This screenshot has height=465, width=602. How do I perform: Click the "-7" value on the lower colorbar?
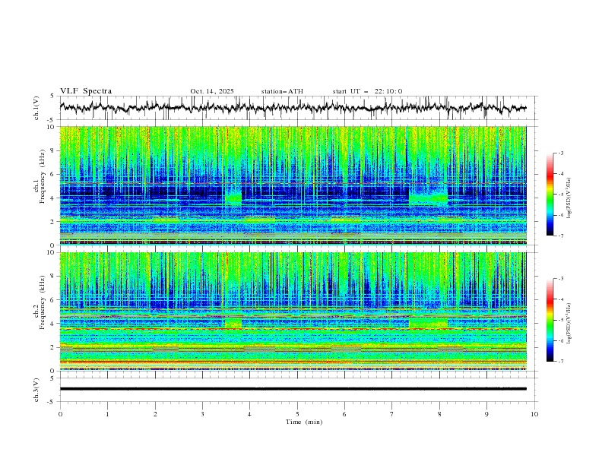click(560, 362)
